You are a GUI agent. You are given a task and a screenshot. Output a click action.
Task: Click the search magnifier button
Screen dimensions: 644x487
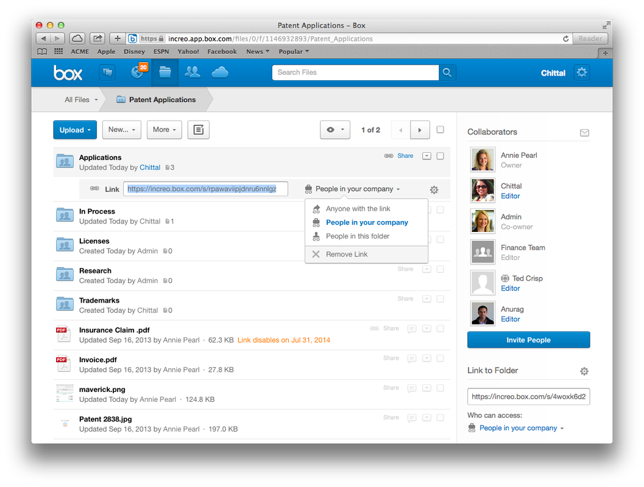pyautogui.click(x=447, y=72)
